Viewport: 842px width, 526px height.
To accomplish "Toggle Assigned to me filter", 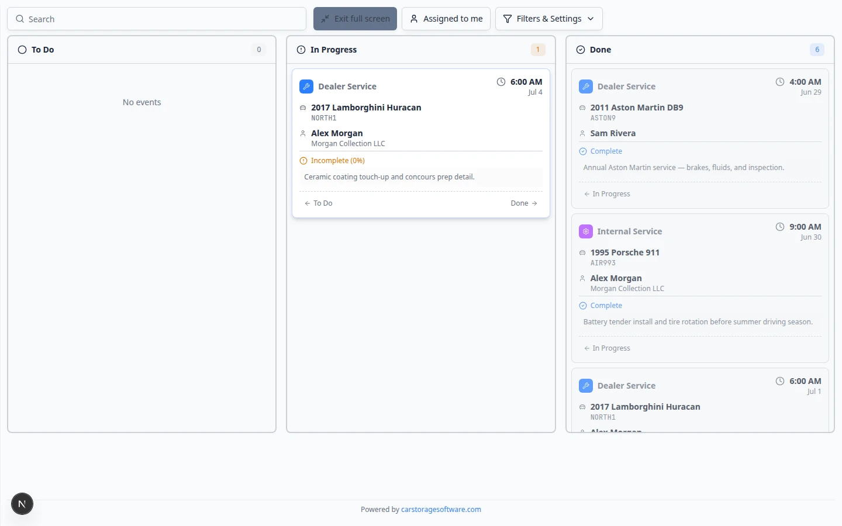I will [x=446, y=19].
